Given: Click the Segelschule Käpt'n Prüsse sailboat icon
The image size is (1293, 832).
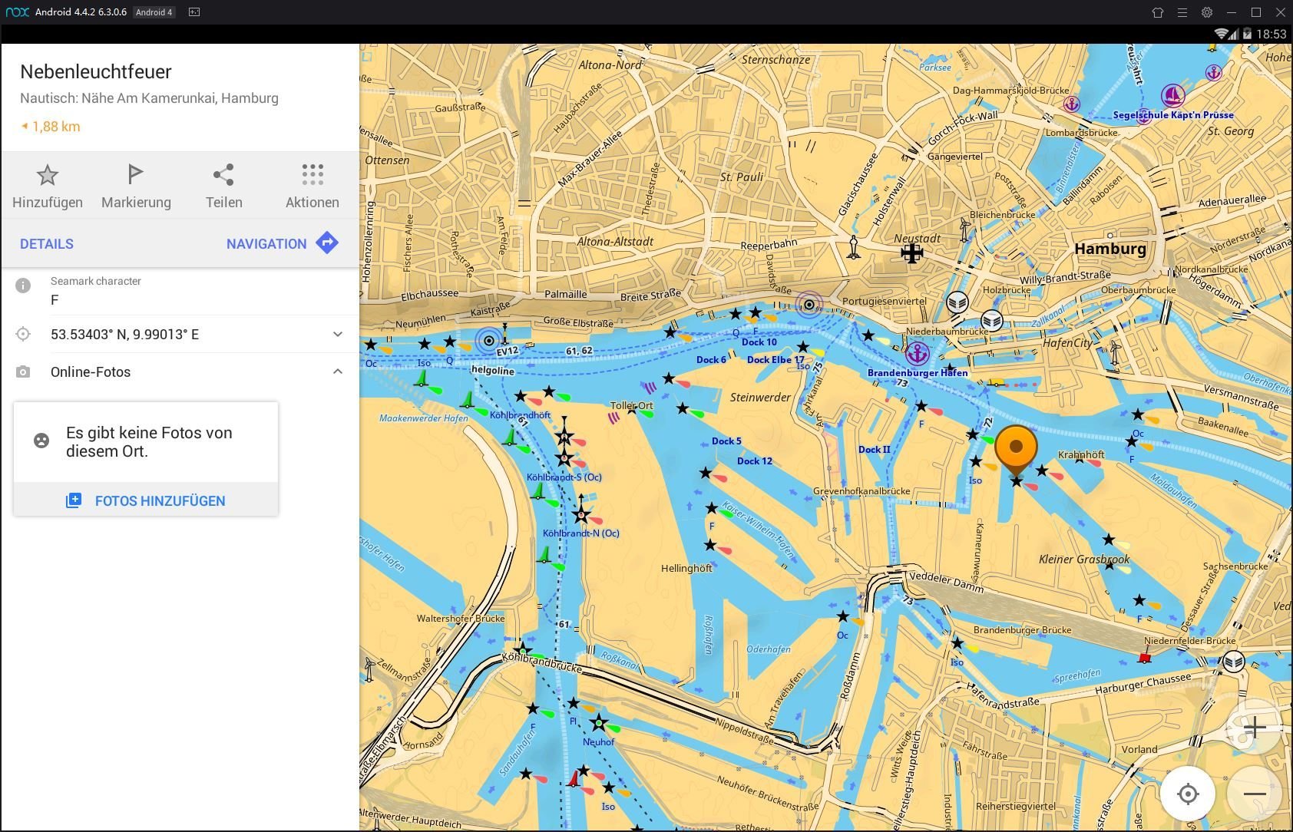Looking at the screenshot, I should [x=1172, y=96].
